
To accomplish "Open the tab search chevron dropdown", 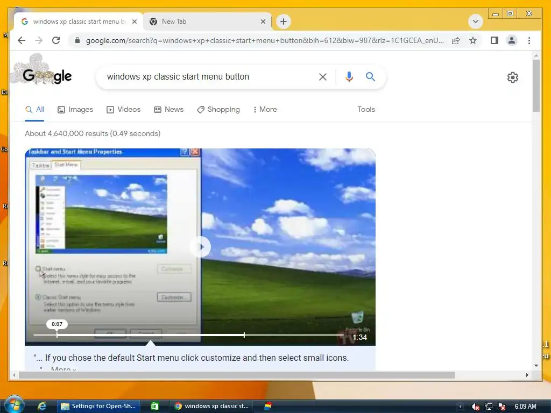I will click(x=476, y=22).
